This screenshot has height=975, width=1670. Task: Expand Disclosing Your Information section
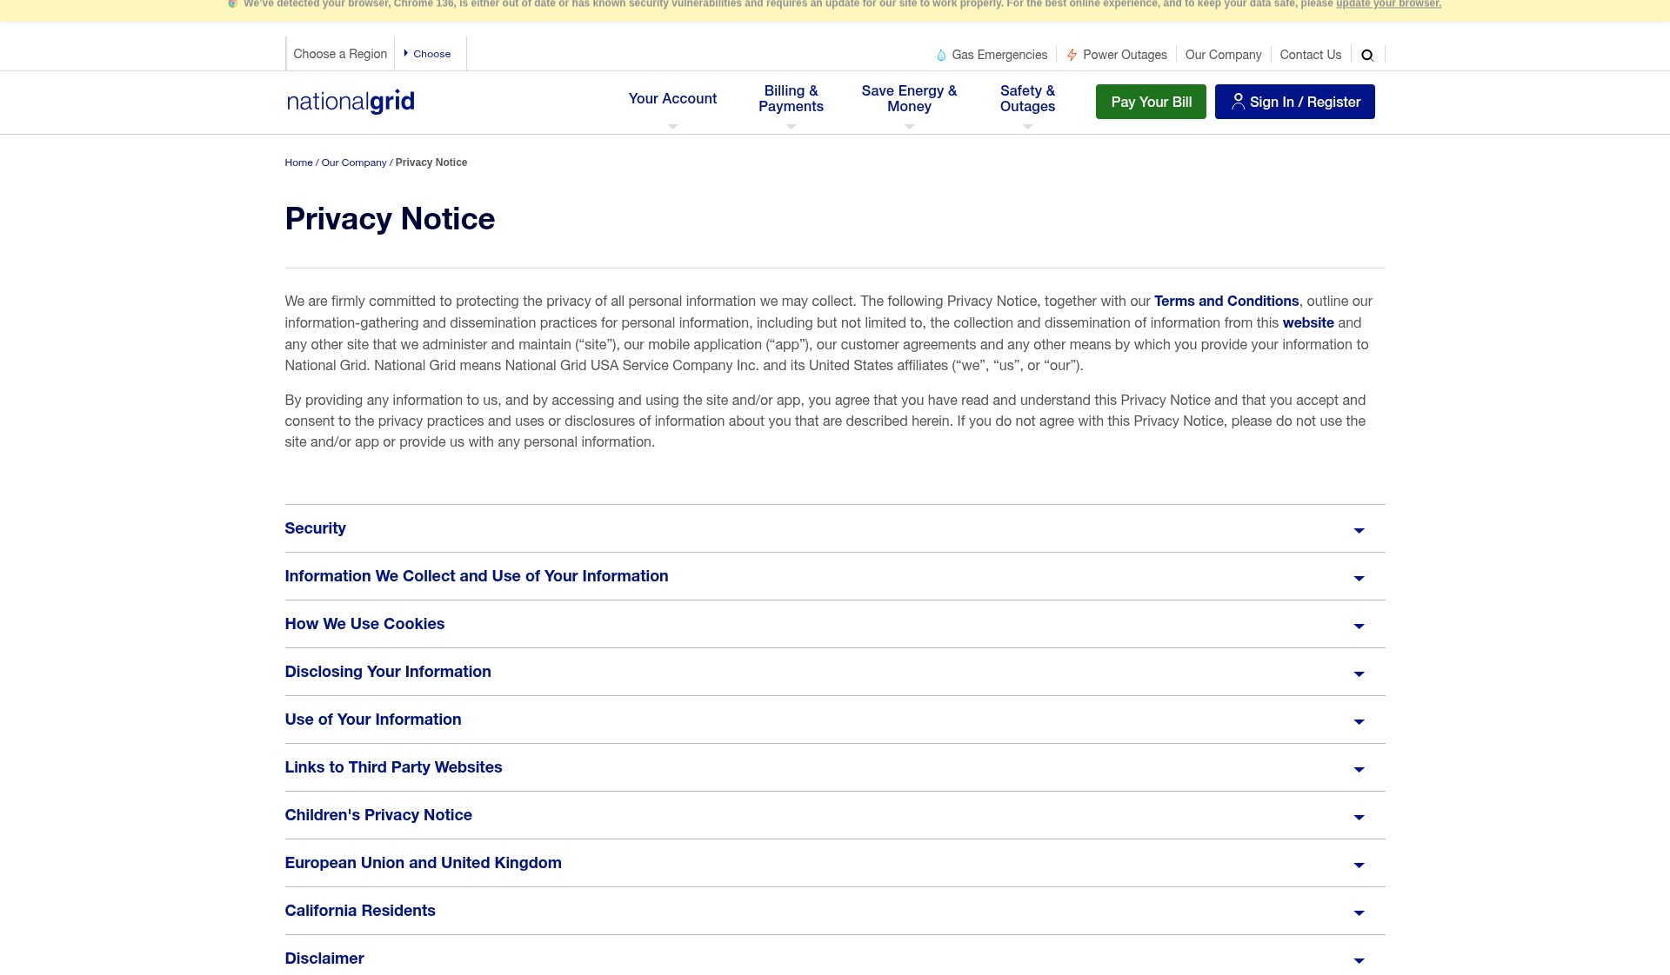(835, 672)
